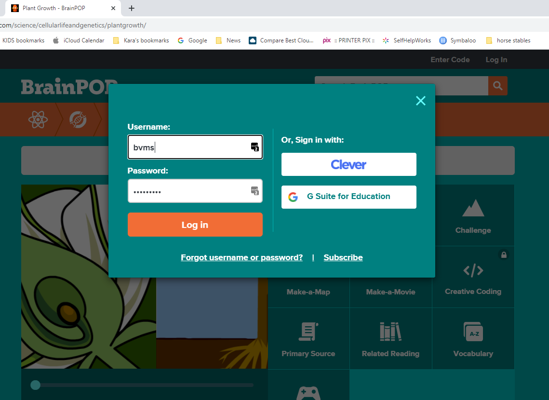Open the Compare Best Cloud bookmark
549x400 pixels.
[x=281, y=40]
